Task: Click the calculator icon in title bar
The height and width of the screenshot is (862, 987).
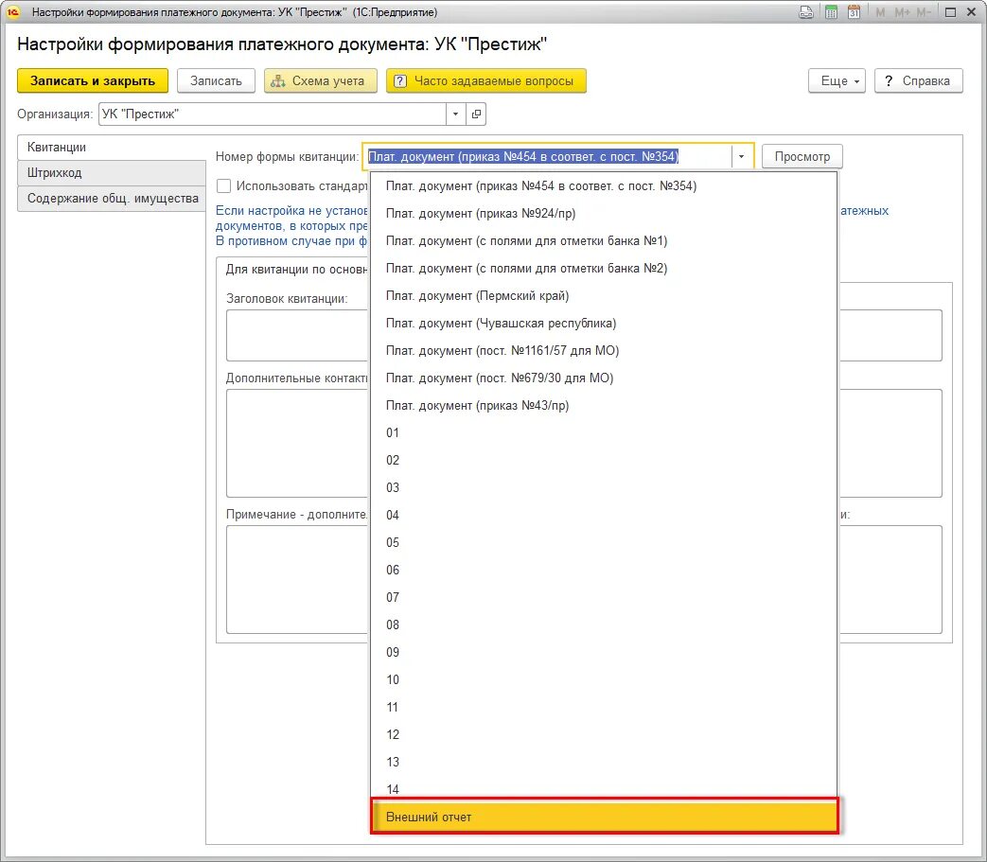Action: 831,12
